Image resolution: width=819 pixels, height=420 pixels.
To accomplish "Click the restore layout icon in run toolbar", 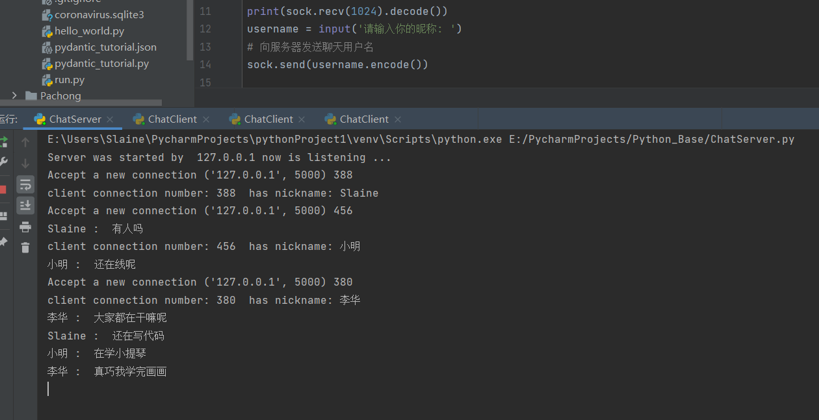I will click(3, 216).
